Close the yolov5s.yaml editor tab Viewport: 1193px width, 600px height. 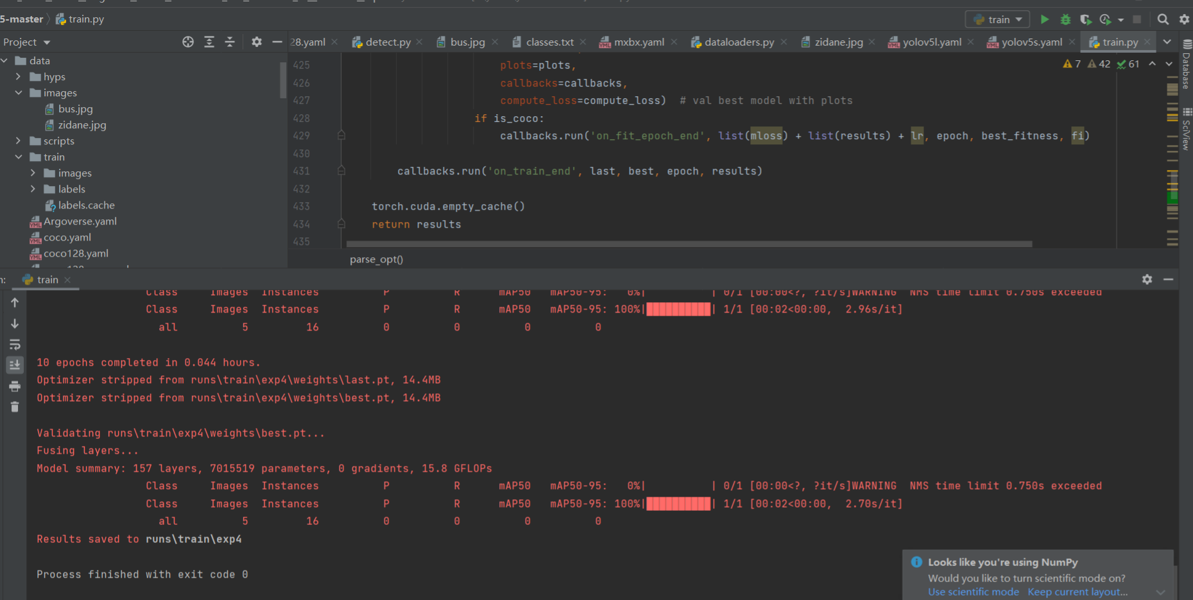1072,42
